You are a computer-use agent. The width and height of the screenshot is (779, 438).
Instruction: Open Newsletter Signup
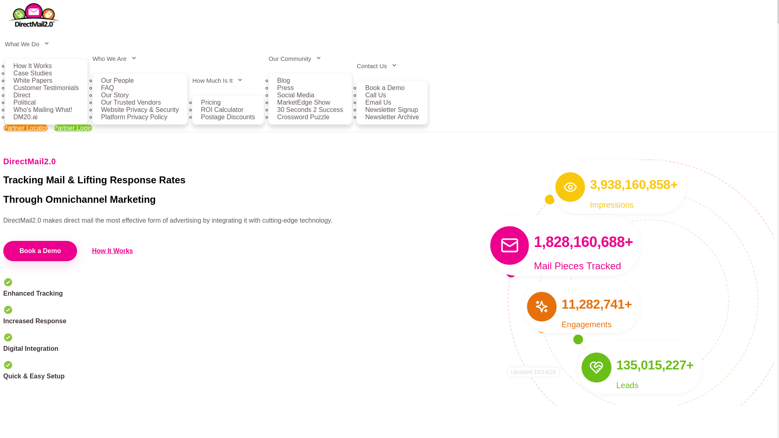tap(392, 109)
